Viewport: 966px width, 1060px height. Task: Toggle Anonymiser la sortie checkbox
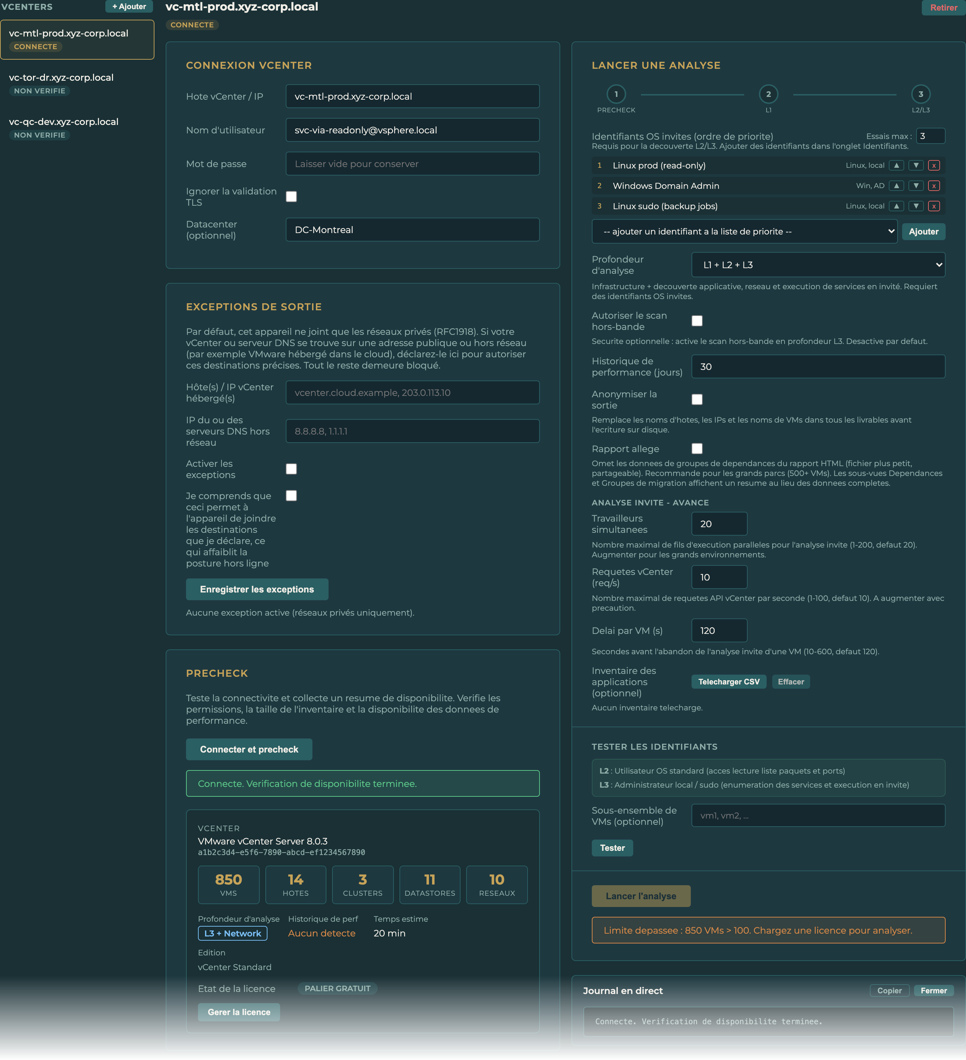(697, 399)
